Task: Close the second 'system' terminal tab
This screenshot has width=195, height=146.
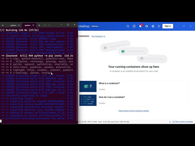Action: 33,25
